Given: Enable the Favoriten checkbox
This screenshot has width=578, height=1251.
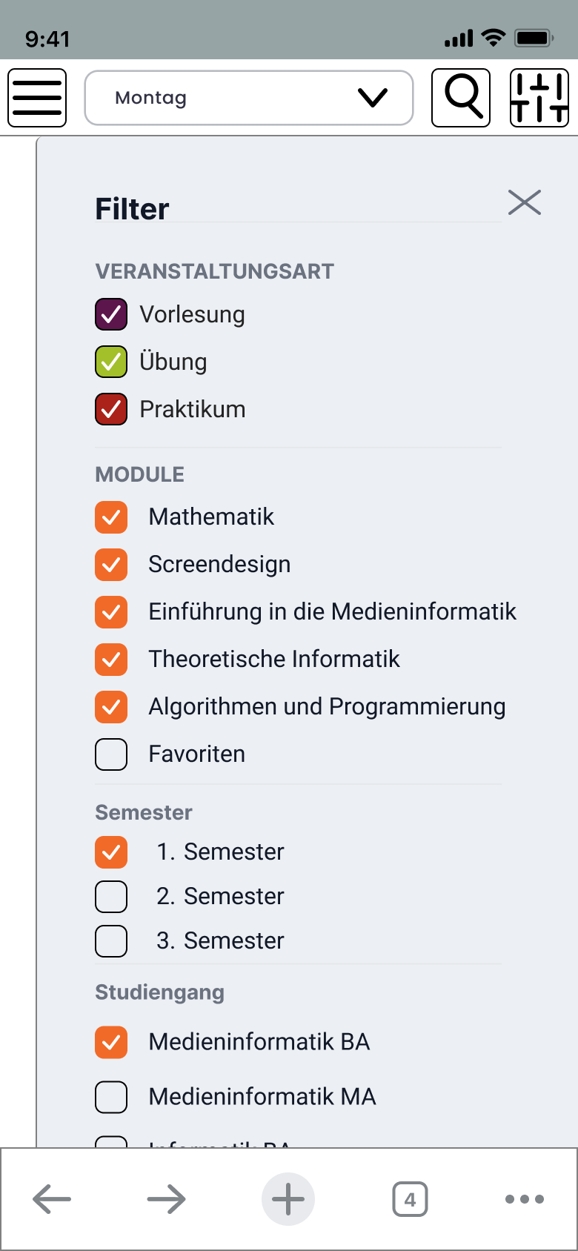Looking at the screenshot, I should point(111,754).
